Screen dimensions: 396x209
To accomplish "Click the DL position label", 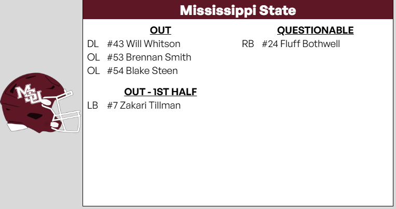I will pyautogui.click(x=93, y=44).
